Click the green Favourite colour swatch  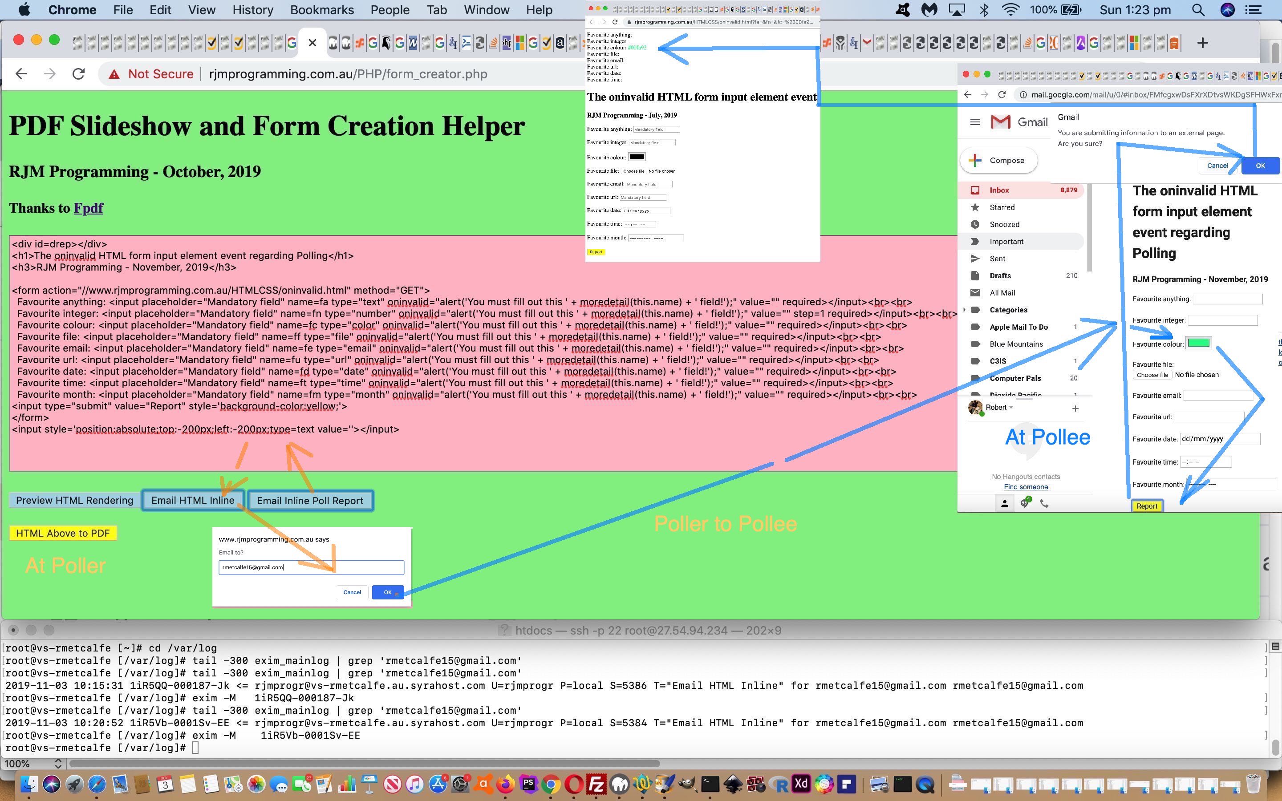[1198, 343]
